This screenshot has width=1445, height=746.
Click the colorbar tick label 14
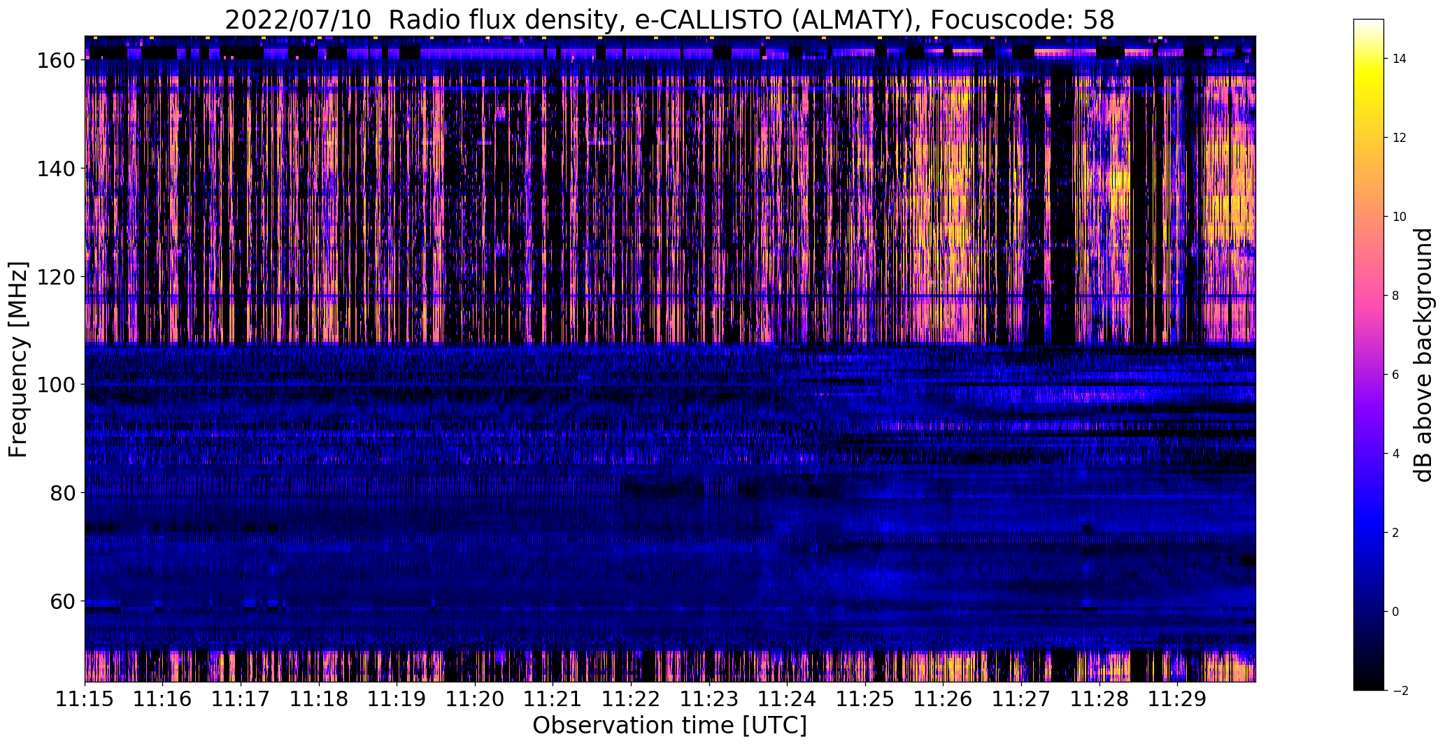1399,59
